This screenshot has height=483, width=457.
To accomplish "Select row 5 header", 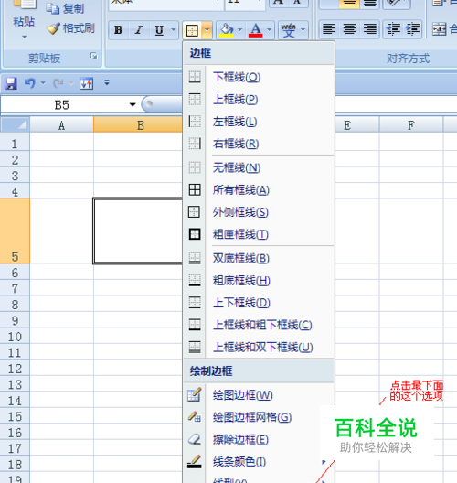I will 15,231.
